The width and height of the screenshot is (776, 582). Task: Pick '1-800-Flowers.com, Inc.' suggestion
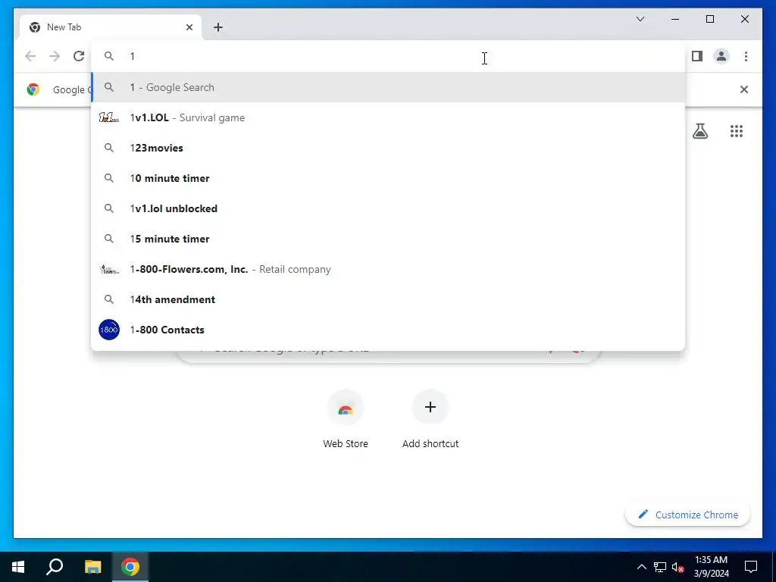click(x=388, y=269)
